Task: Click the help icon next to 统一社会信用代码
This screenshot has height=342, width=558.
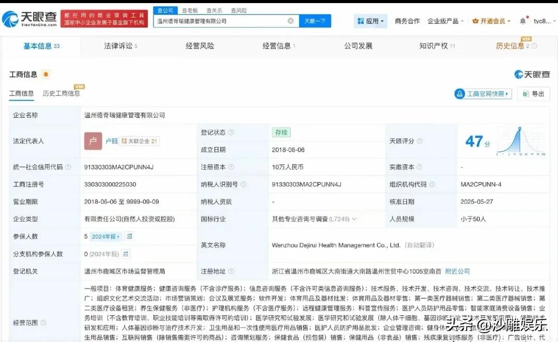Action: 68,167
